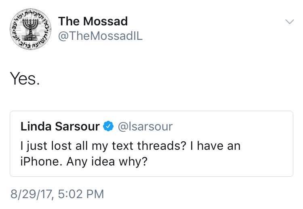Click the word "threads?" in quoted tweet
Image resolution: width=303 pixels, height=209 pixels.
(x=162, y=146)
